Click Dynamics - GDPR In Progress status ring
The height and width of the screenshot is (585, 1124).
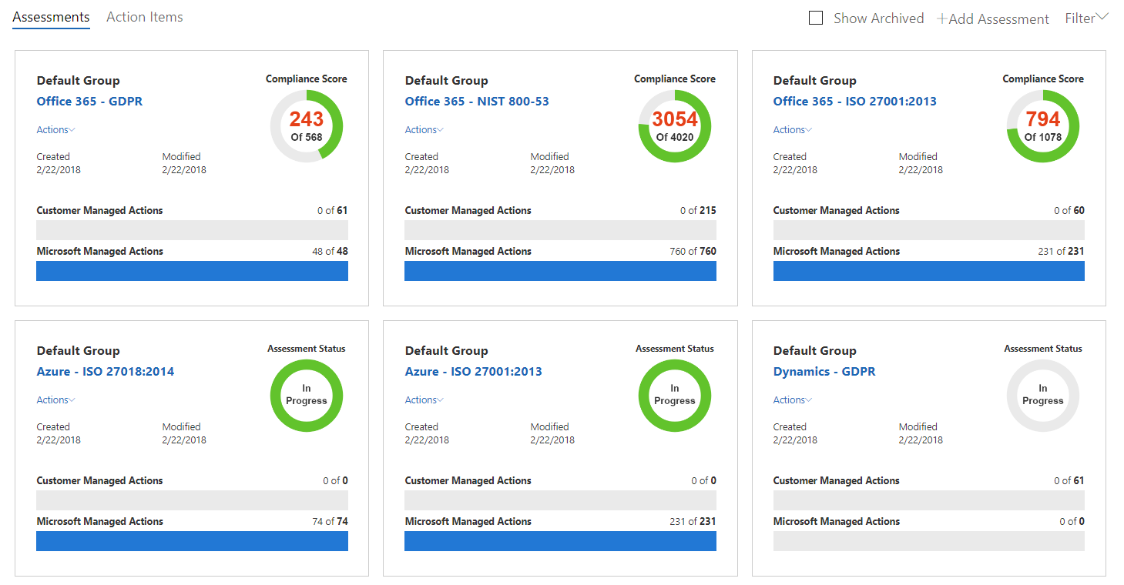1043,395
